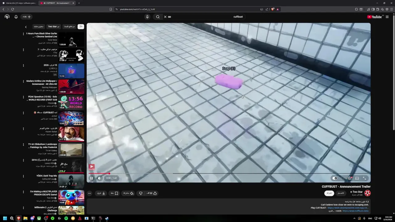Open the Two Star channel avatar
395x222 pixels.
367,193
